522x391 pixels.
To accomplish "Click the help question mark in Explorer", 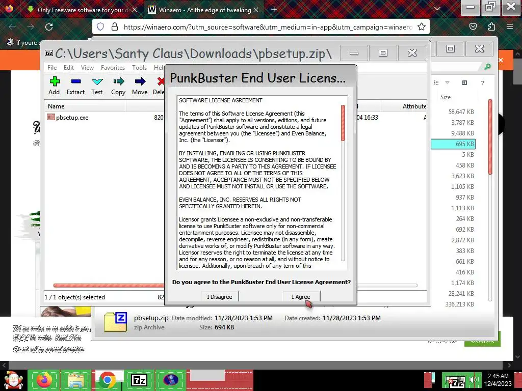I will click(x=483, y=83).
